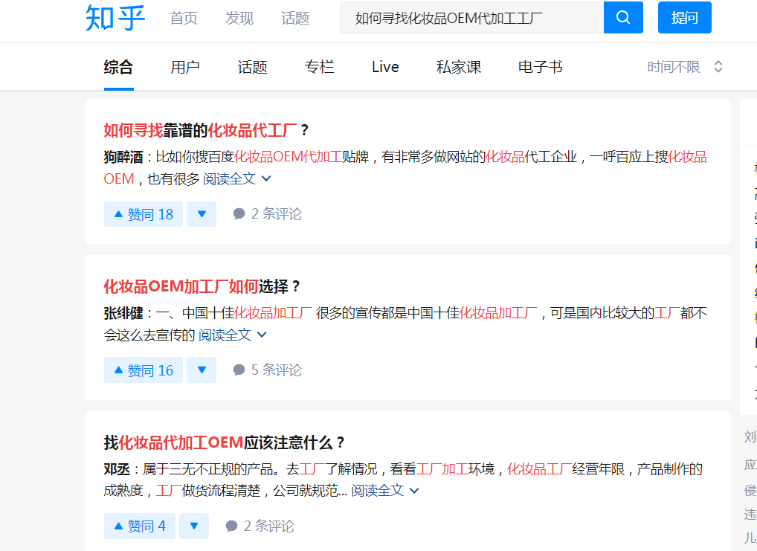Toggle upvote on the second answer's 赞同 16

143,370
